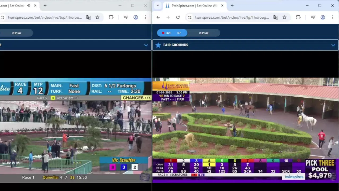Bookmark the page with star in right window

(284, 17)
